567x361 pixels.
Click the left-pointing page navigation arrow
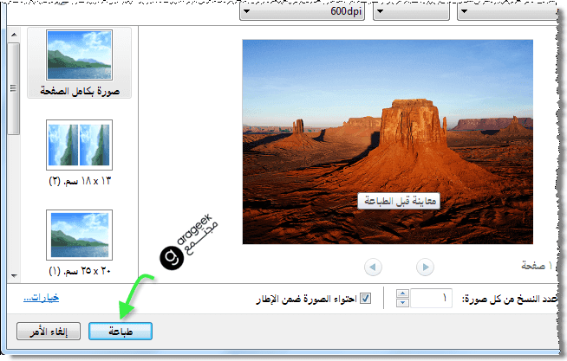[x=372, y=266]
